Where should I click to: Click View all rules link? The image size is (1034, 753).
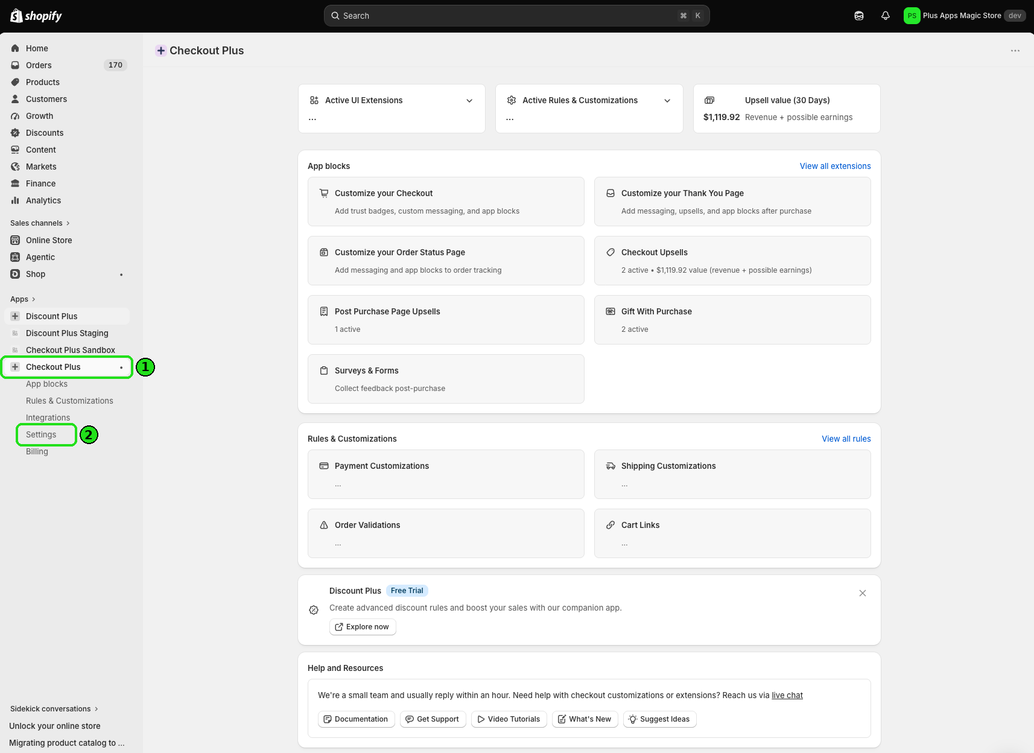pos(846,439)
